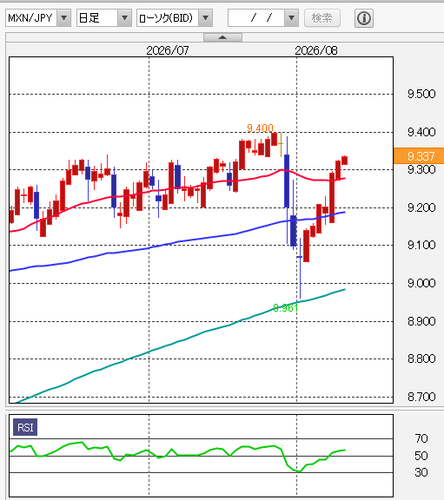The height and width of the screenshot is (500, 444).
Task: Click the RSI 30 level label
Action: [x=421, y=472]
